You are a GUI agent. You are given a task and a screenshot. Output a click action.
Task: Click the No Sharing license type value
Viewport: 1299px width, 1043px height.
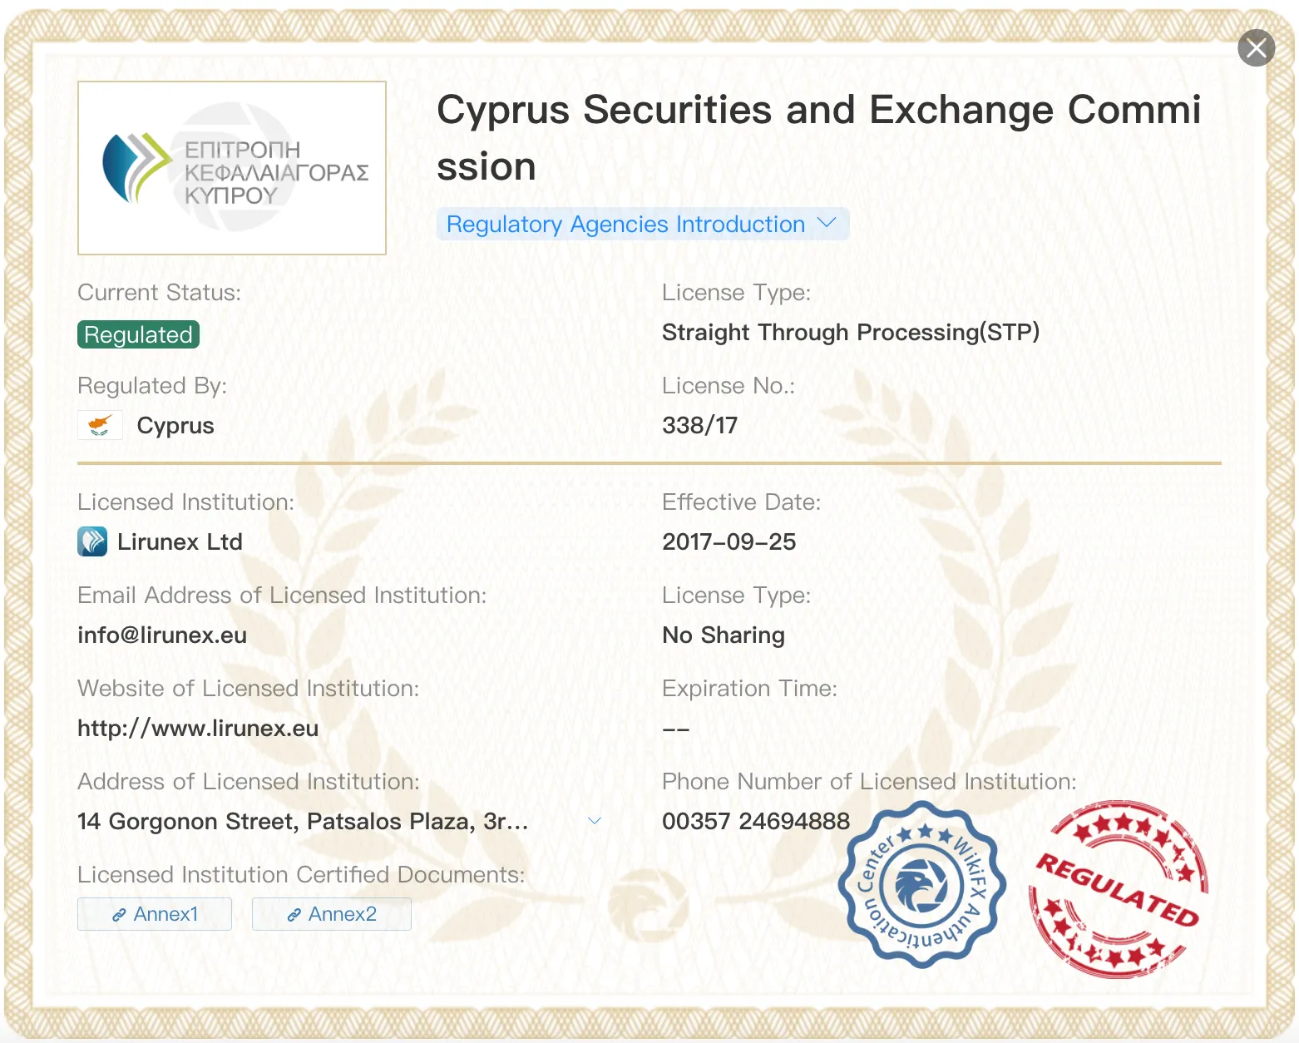pyautogui.click(x=724, y=635)
